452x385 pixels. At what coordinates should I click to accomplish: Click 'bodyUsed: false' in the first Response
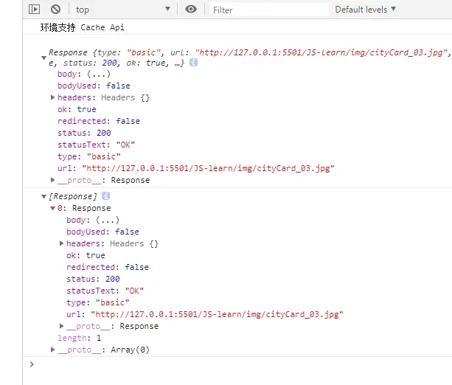click(94, 86)
